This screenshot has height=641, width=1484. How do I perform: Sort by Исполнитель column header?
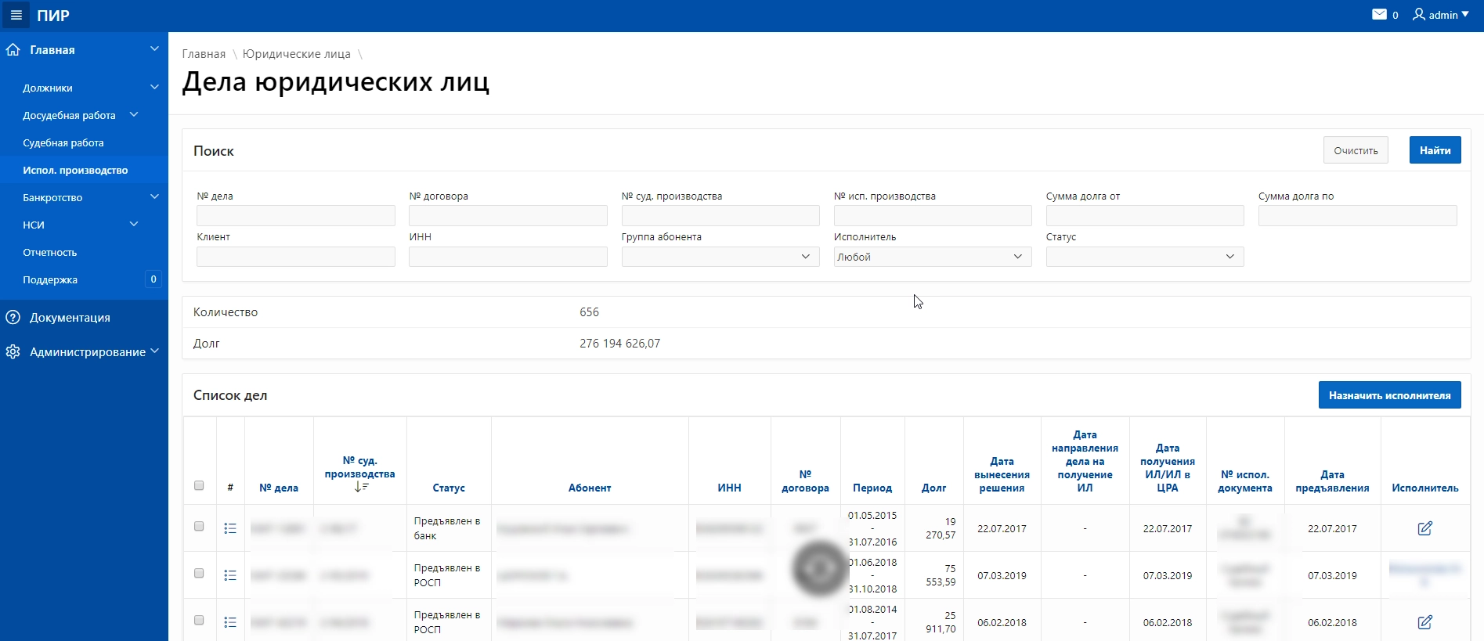(x=1425, y=488)
